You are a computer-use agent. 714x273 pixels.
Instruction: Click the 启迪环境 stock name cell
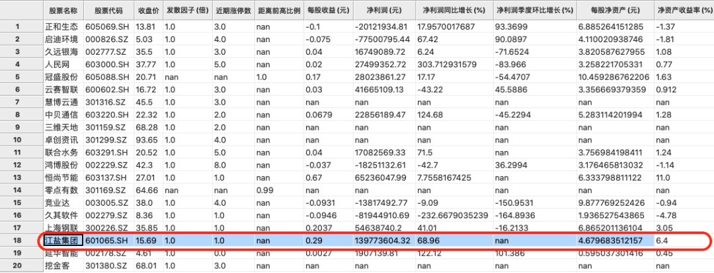click(x=63, y=39)
